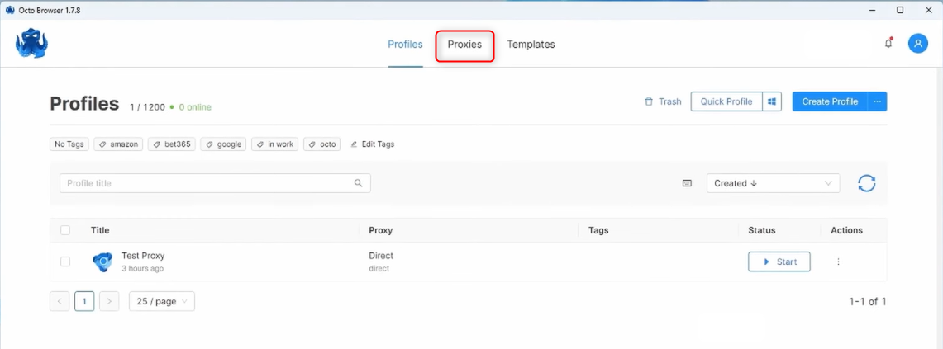
Task: Open the Created sort dropdown
Action: coord(774,183)
